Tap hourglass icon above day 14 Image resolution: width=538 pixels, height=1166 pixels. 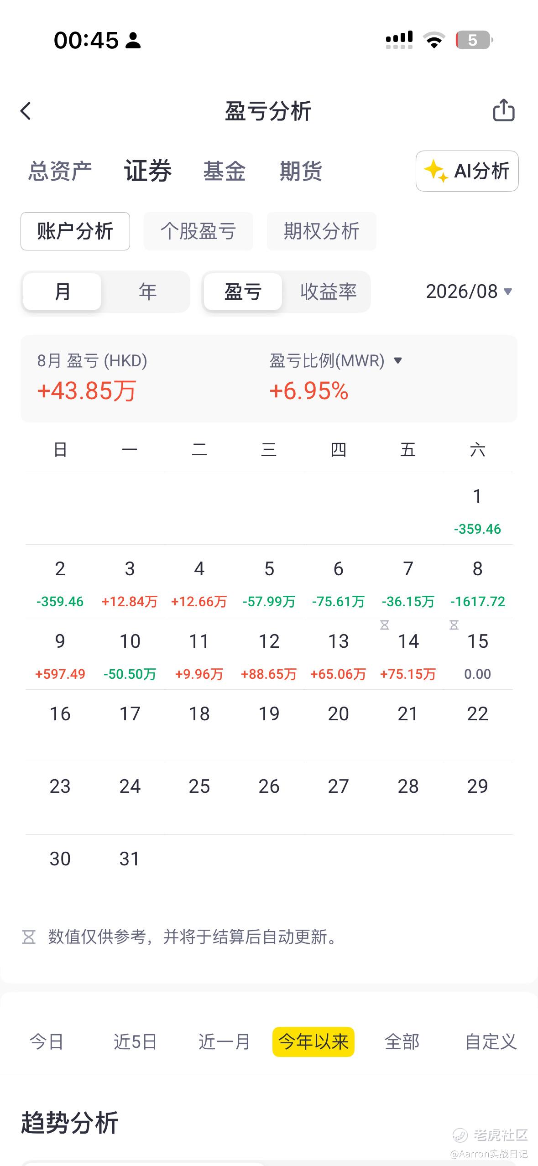tap(385, 625)
